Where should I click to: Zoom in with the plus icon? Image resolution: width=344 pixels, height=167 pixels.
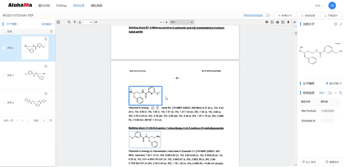pos(166,22)
